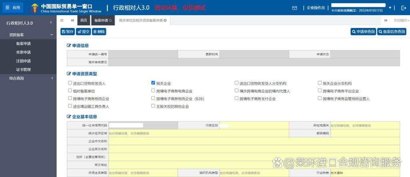
Task: Check 跨境电子商务电商企业 checkbox
Action: (x=153, y=90)
